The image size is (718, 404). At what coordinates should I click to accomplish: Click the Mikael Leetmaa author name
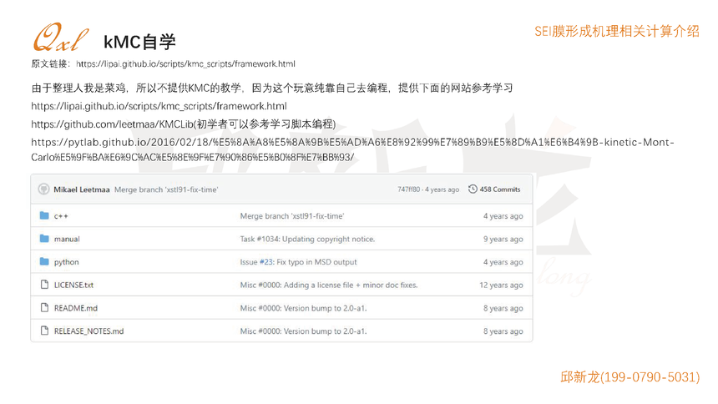click(x=82, y=189)
